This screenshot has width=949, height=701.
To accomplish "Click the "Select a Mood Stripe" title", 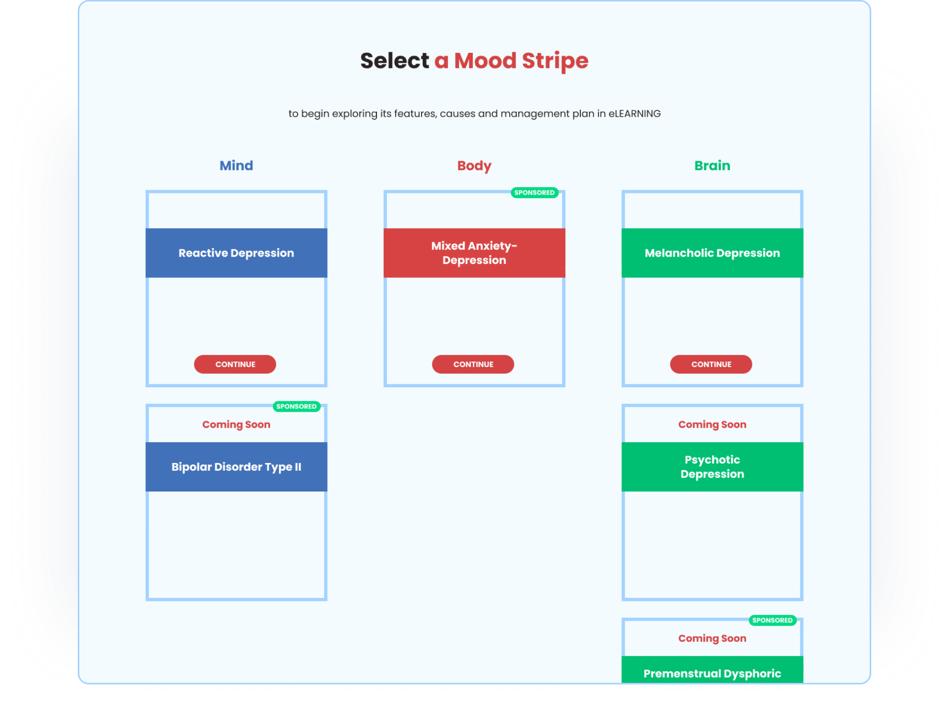I will pos(474,61).
